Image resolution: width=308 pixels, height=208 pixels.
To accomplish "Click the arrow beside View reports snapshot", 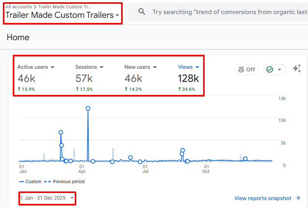I will 298,198.
